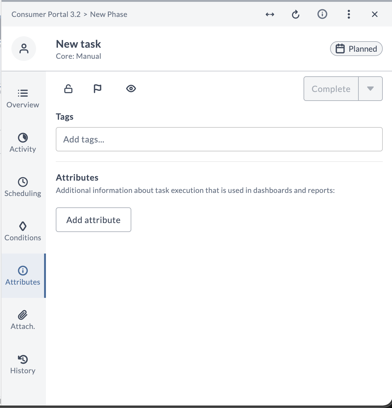Click the expand width arrows icon

pos(270,14)
